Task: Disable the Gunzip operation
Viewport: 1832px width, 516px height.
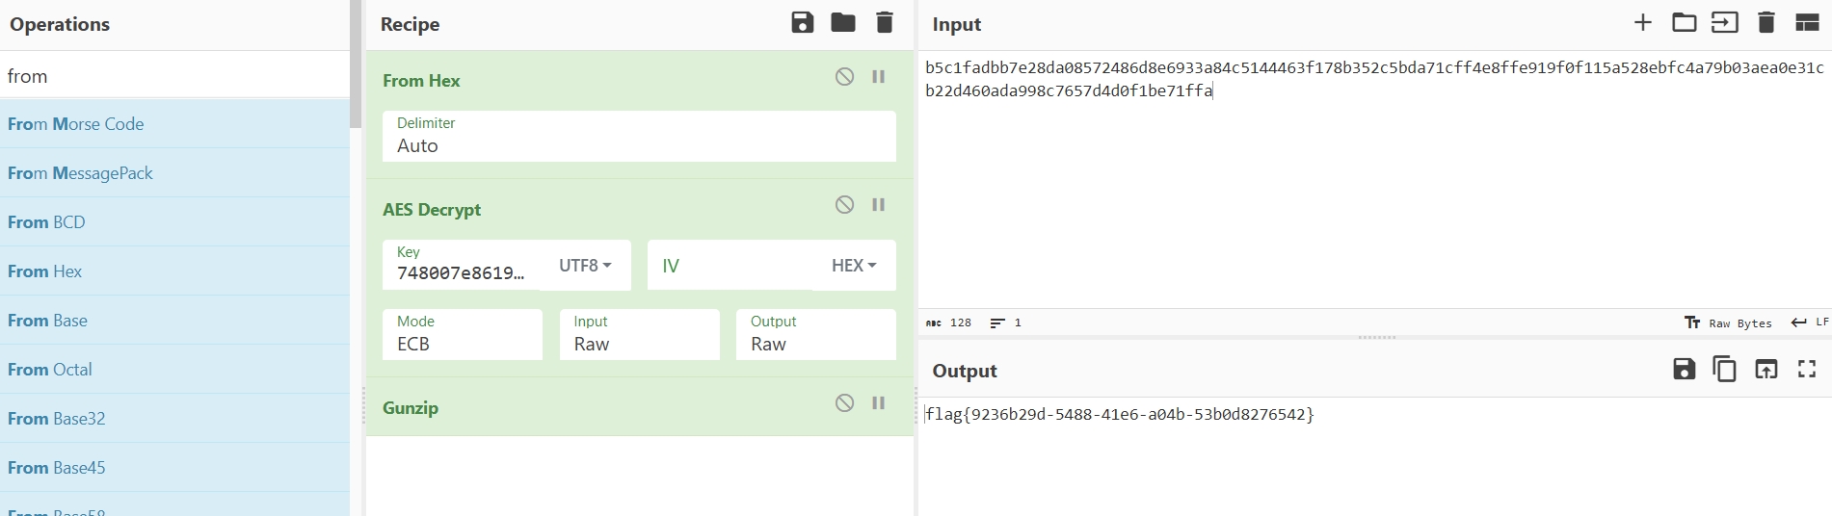Action: pyautogui.click(x=844, y=403)
